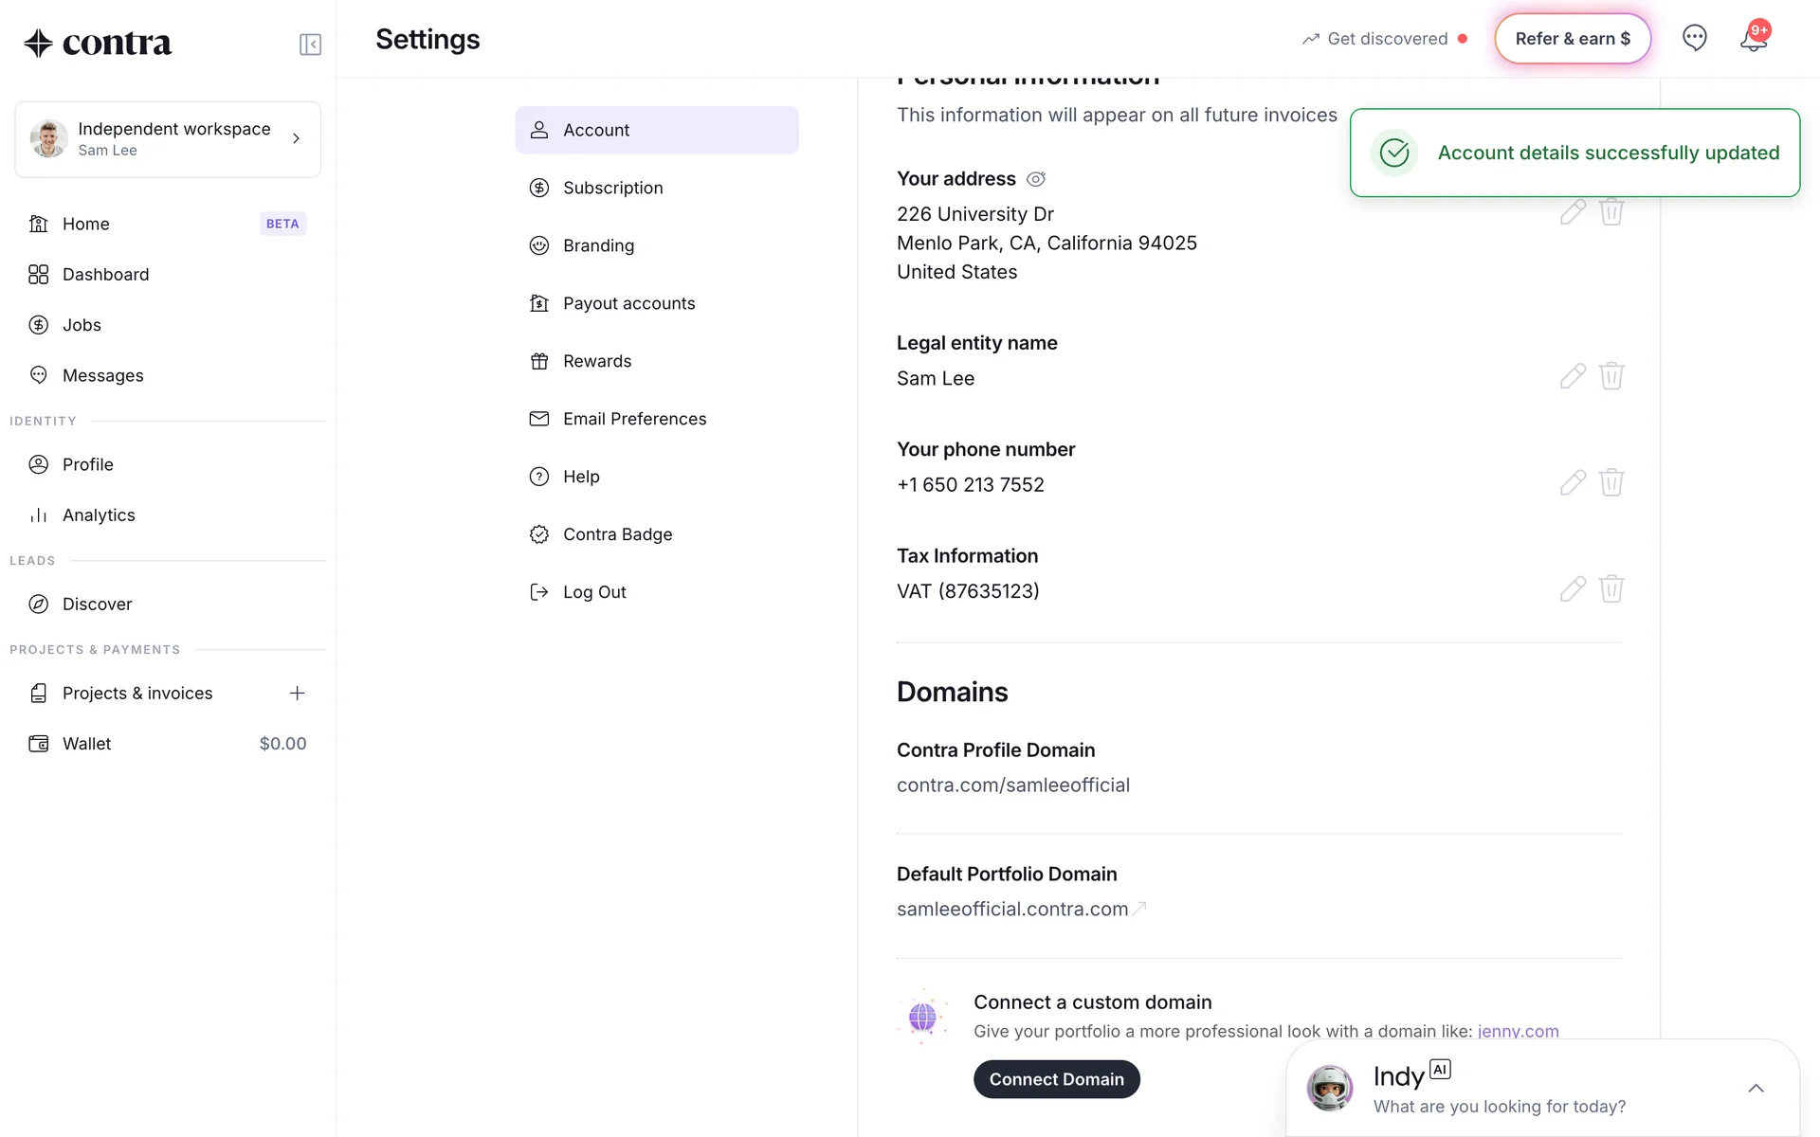Edit the Legal entity name
Screen dimensions: 1820x1137
coord(1572,376)
